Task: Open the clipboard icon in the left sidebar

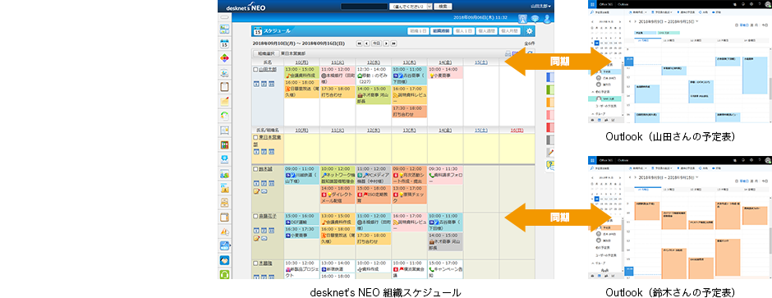Action: (x=224, y=86)
